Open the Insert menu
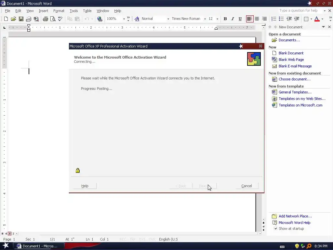Screen dimensions: 333x250 pos(43,11)
